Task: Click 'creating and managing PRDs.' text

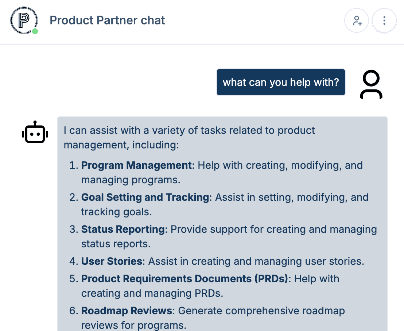Action: pyautogui.click(x=152, y=293)
